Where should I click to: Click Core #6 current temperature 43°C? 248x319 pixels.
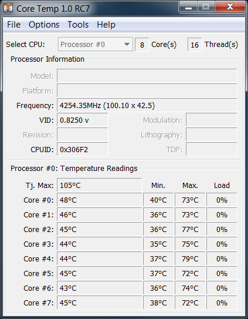[100, 288]
